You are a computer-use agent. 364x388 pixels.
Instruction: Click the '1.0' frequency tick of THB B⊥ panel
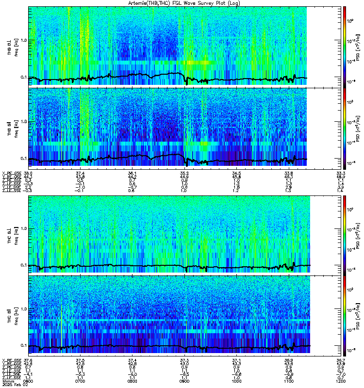(x=24, y=40)
